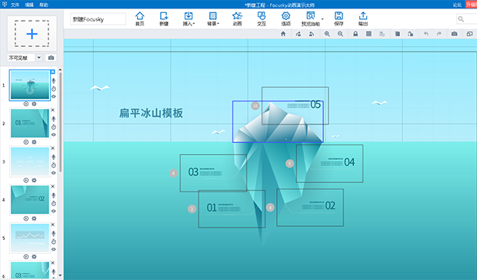Viewport: 477px width, 280px height.
Task: Click scrollbar down arrow in slide panel
Action: 60,275
